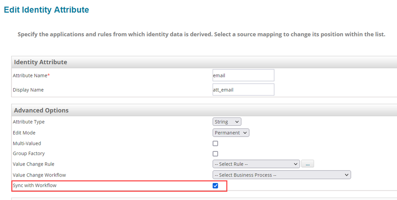Click the Edit Identity Attribute page title
Viewport: 397px width, 200px height.
point(46,10)
